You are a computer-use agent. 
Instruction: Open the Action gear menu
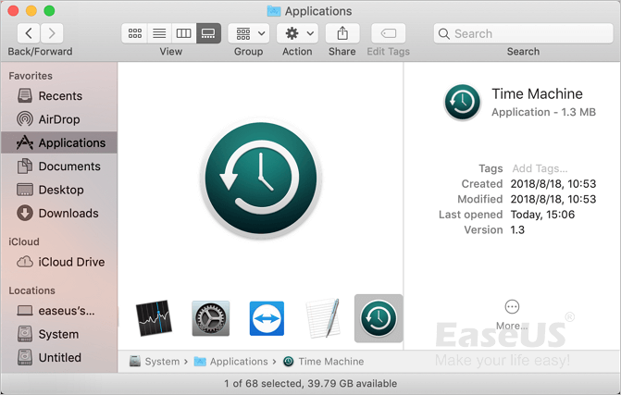click(297, 33)
